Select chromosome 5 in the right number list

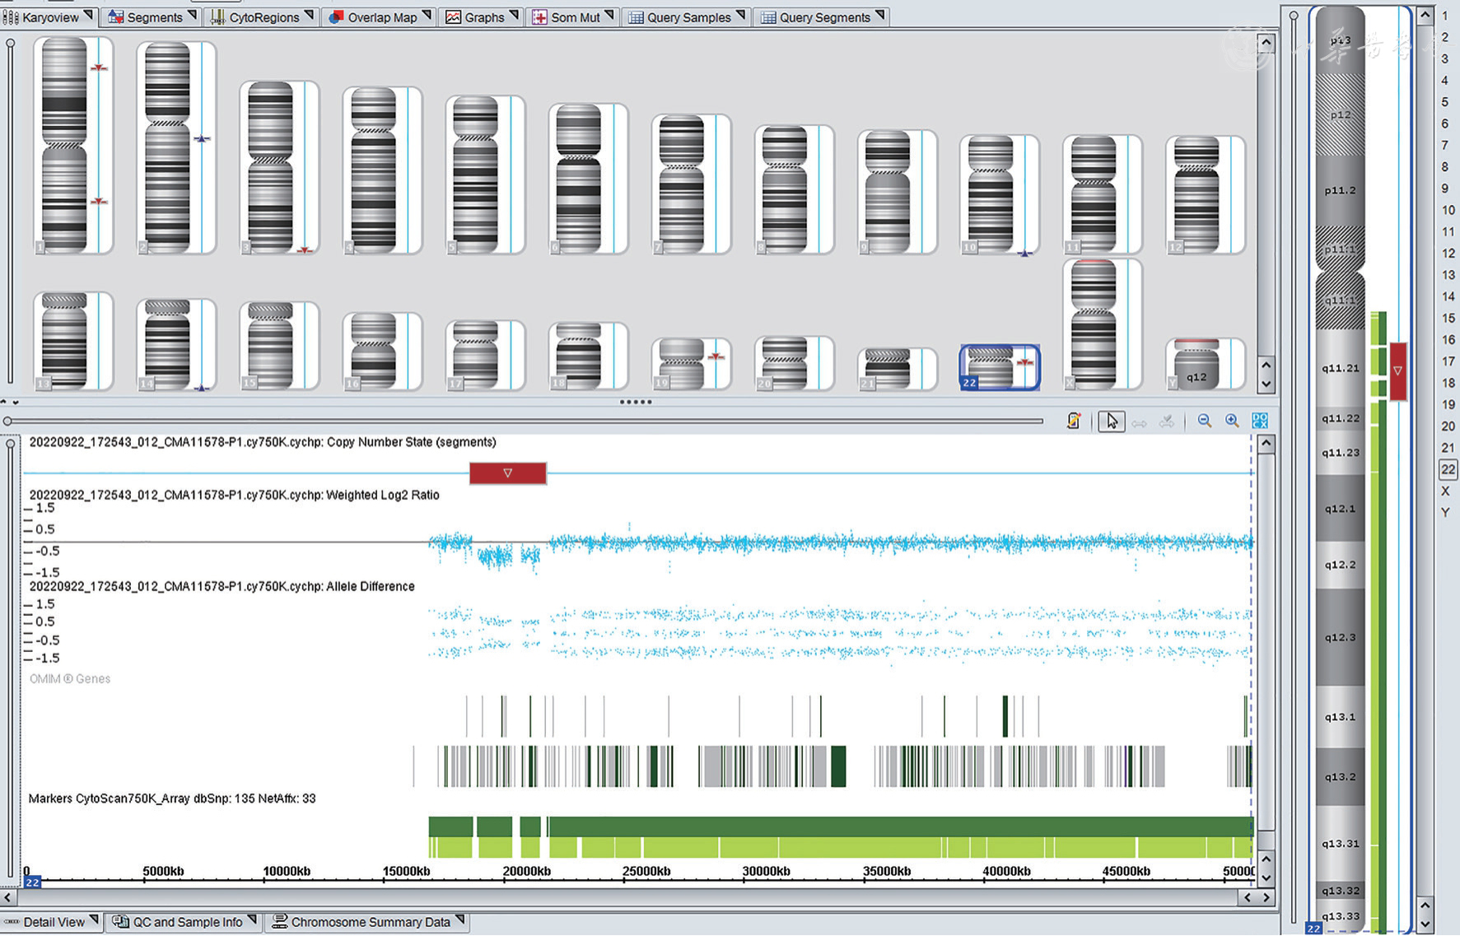pyautogui.click(x=1444, y=102)
